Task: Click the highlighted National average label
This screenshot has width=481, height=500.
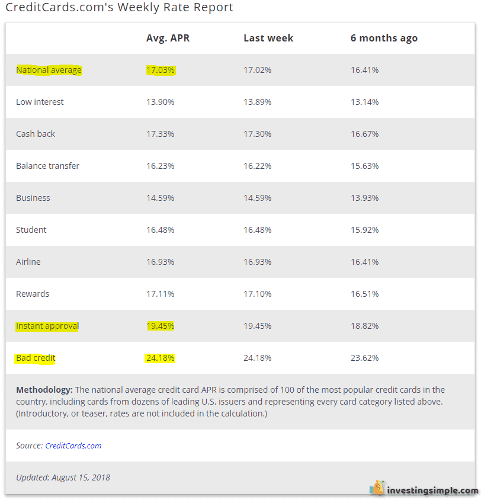Action: (x=49, y=70)
